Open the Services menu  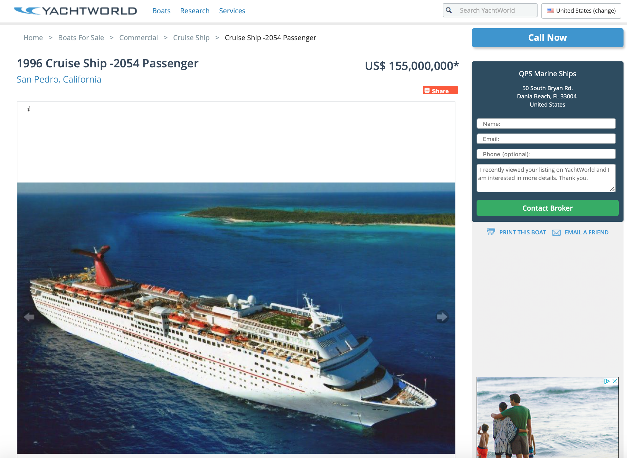point(232,11)
